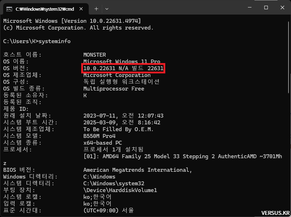Click the Multiprocessor Free value
The width and height of the screenshot is (291, 217).
point(114,88)
